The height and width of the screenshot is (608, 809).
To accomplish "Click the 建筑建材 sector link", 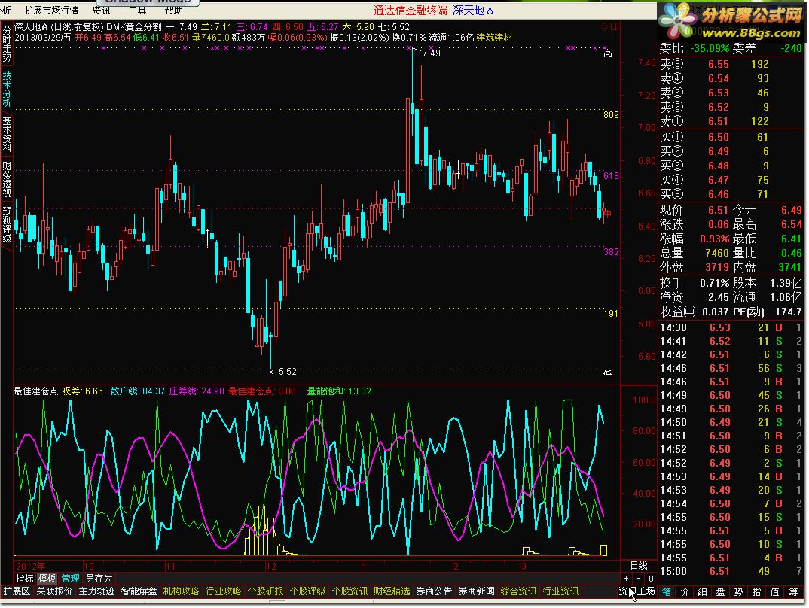I will point(494,38).
